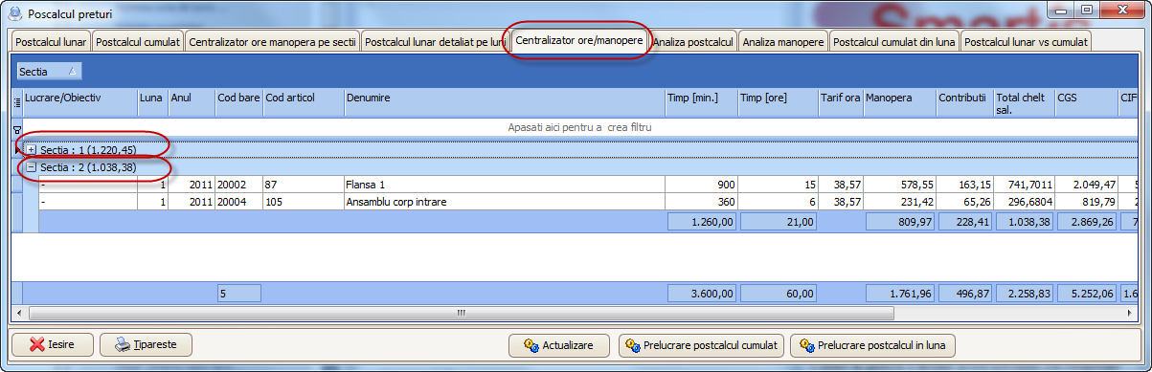Click Timp min value 360
Image resolution: width=1152 pixels, height=372 pixels.
[x=701, y=202]
